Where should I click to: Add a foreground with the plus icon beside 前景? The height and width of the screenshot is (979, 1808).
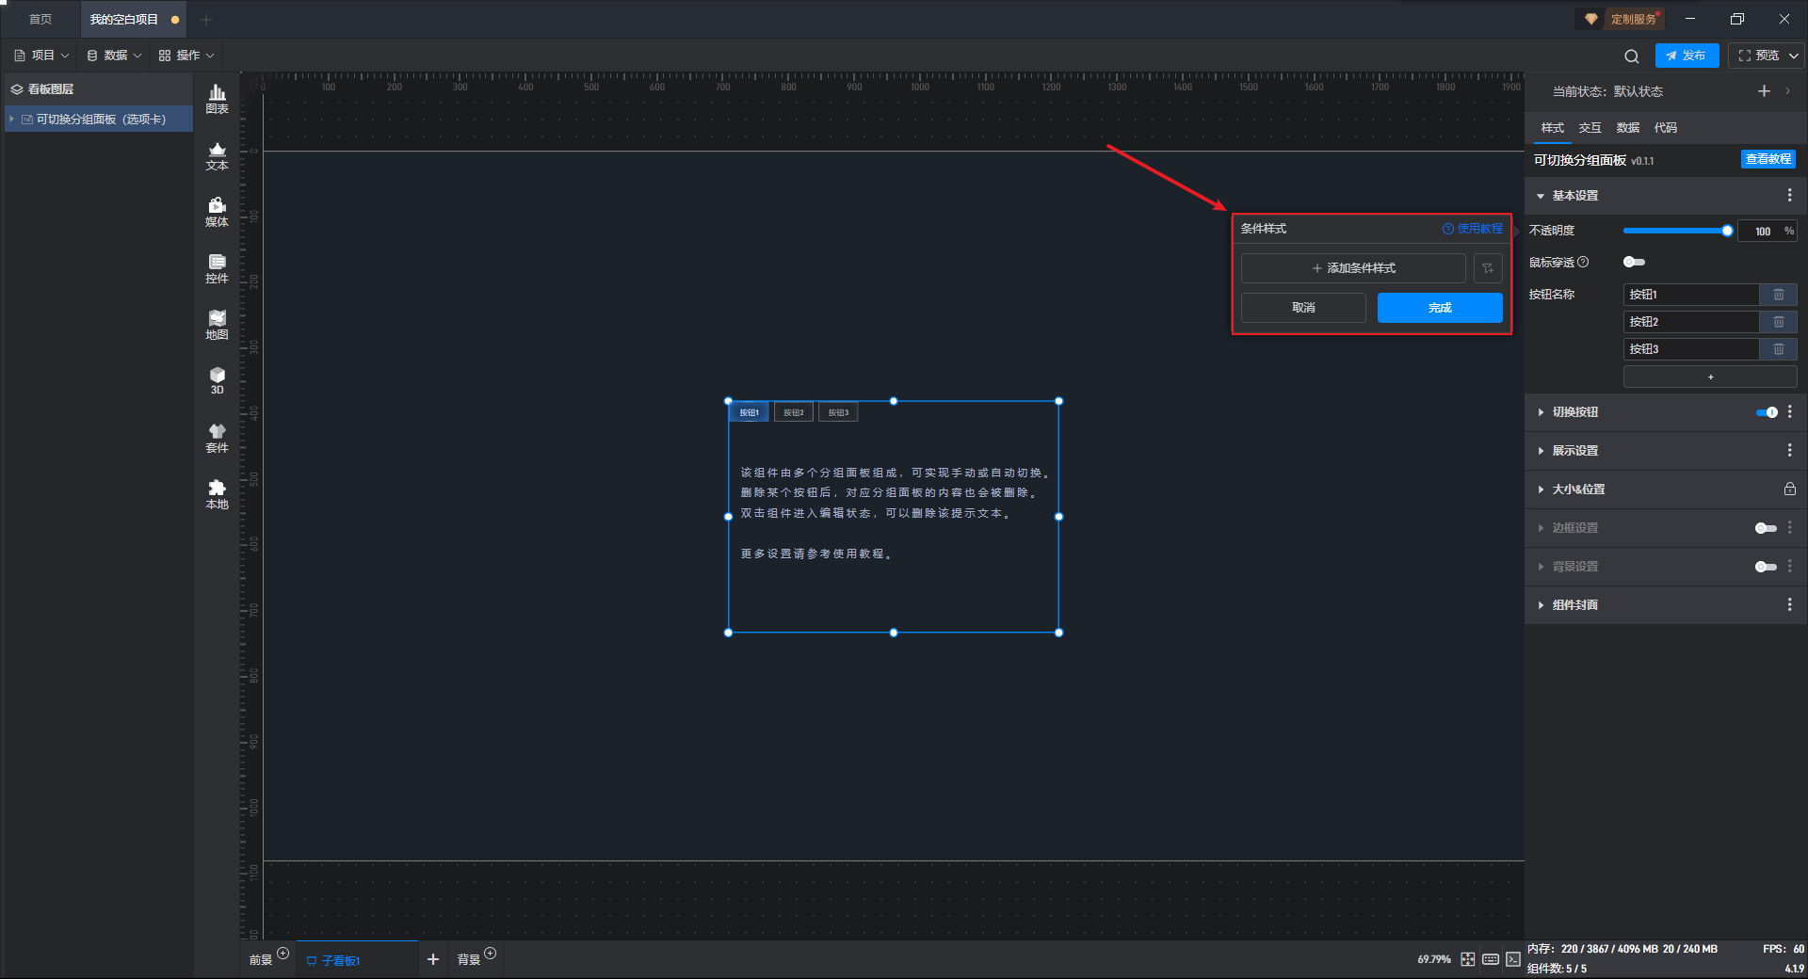(x=282, y=954)
